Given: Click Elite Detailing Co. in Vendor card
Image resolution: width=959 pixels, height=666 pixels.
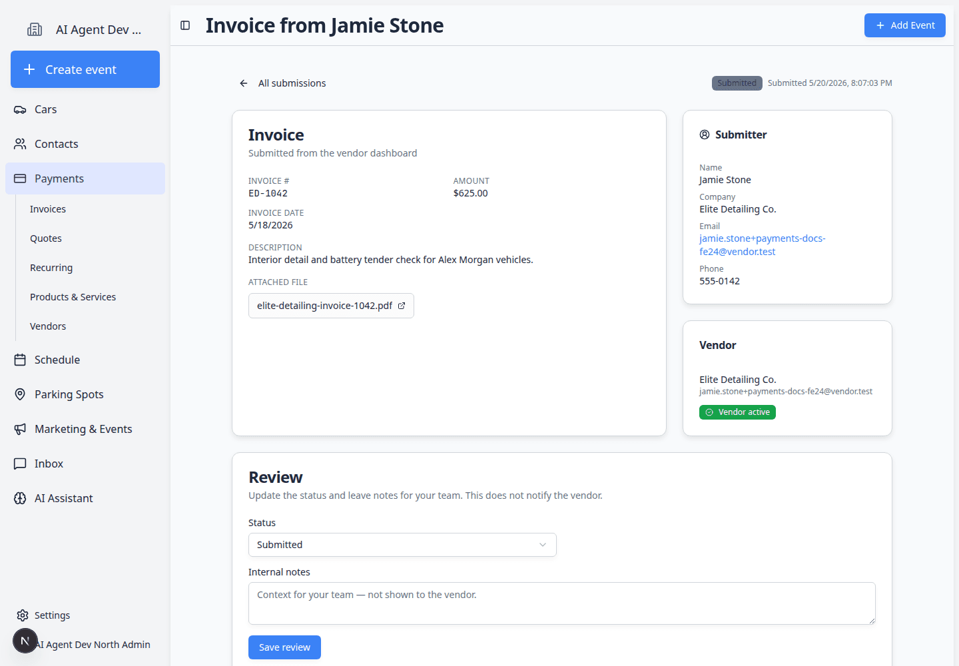Looking at the screenshot, I should coord(738,380).
